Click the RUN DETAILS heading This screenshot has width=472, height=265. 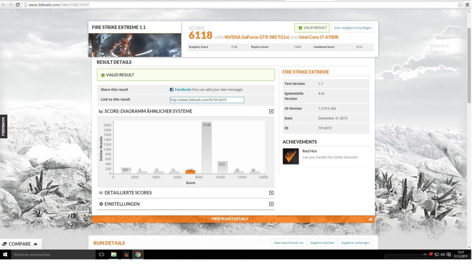[x=109, y=243]
